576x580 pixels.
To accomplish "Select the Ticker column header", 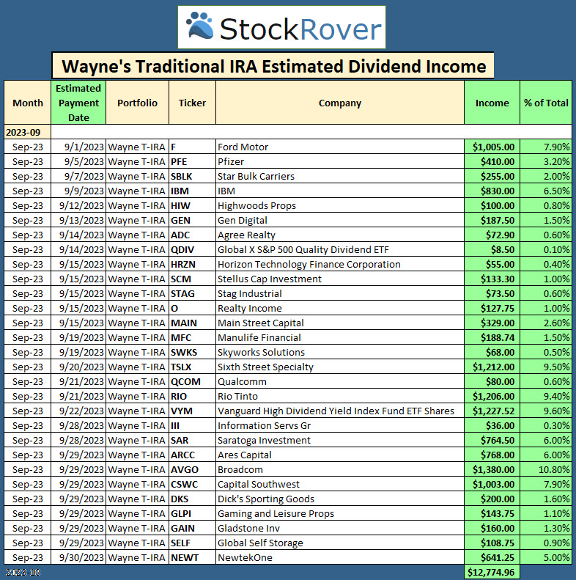I will point(192,103).
